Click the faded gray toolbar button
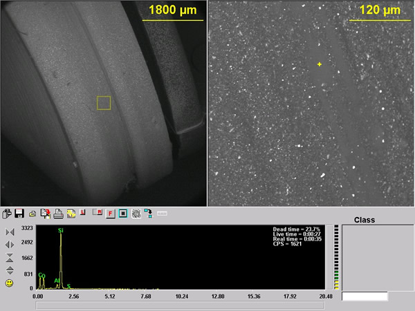 [162, 214]
